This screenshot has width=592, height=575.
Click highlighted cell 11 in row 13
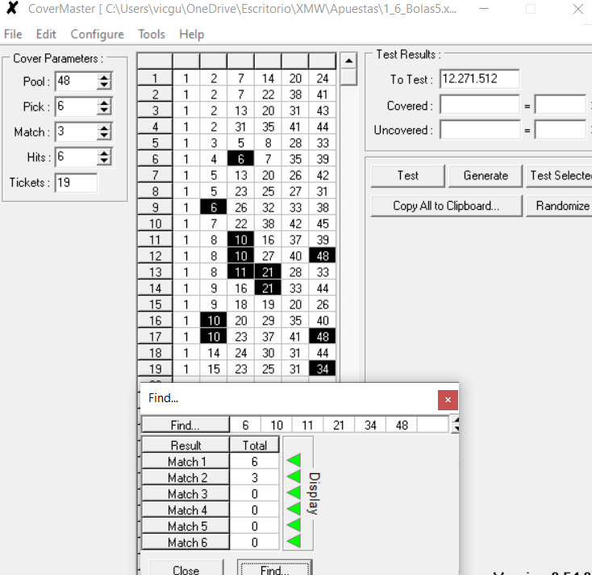pyautogui.click(x=241, y=272)
